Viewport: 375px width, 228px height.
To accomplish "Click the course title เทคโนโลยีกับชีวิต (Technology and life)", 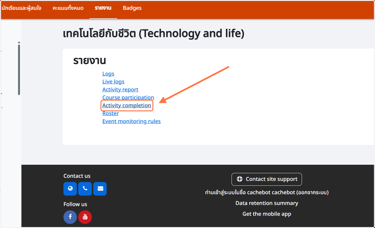I will tap(153, 33).
